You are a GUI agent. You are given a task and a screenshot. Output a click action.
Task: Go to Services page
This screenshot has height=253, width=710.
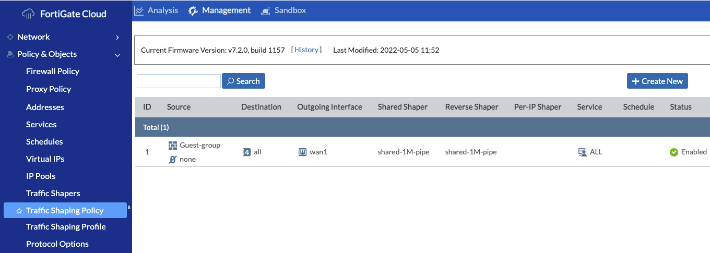pos(41,125)
